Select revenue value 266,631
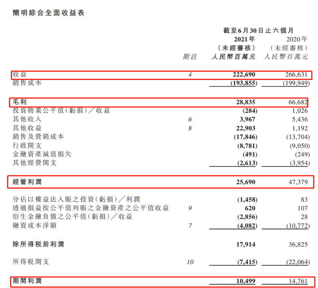Screen dimensions: 318x288 click(296, 74)
